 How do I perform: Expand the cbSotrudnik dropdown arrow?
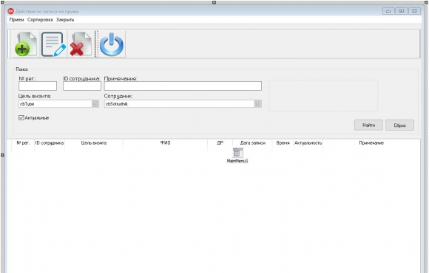pyautogui.click(x=257, y=104)
